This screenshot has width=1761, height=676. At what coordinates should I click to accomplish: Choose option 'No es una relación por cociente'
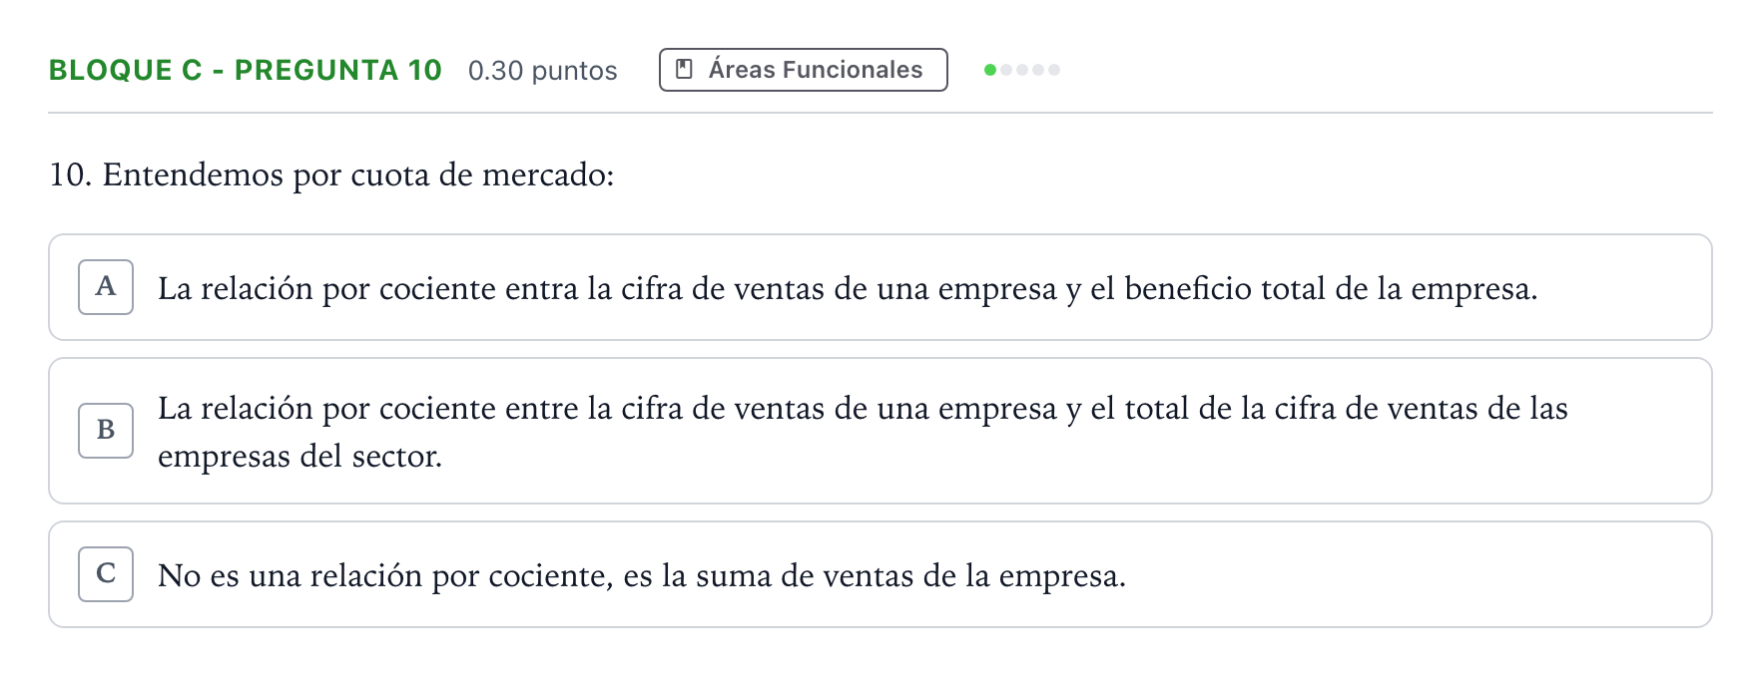pyautogui.click(x=880, y=574)
